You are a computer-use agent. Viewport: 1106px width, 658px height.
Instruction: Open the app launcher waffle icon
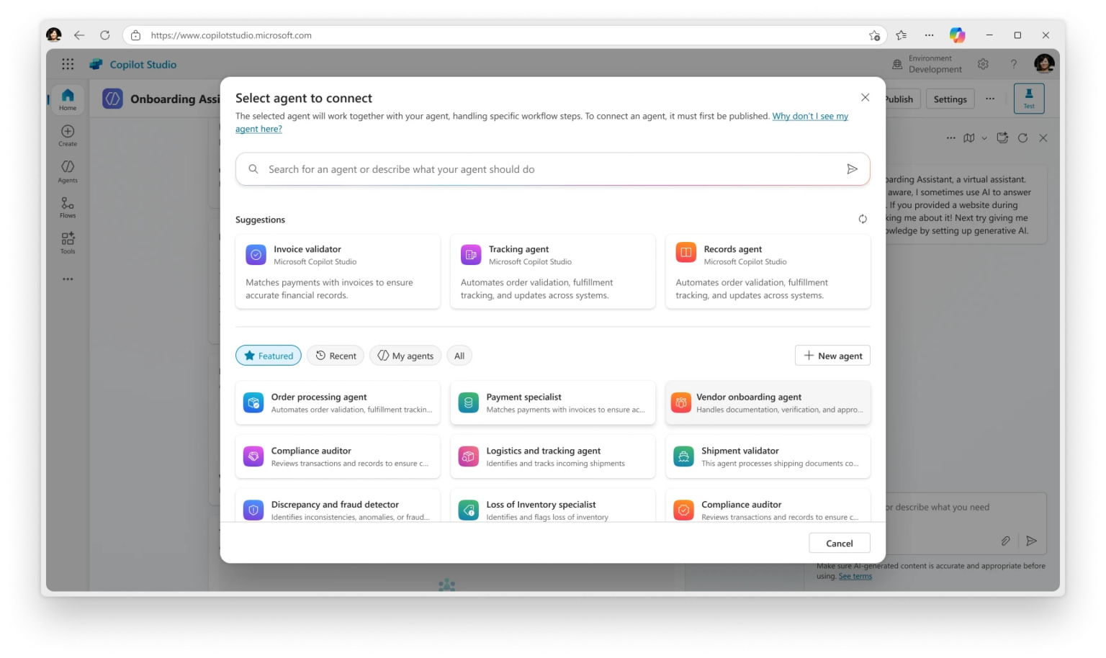pos(68,64)
